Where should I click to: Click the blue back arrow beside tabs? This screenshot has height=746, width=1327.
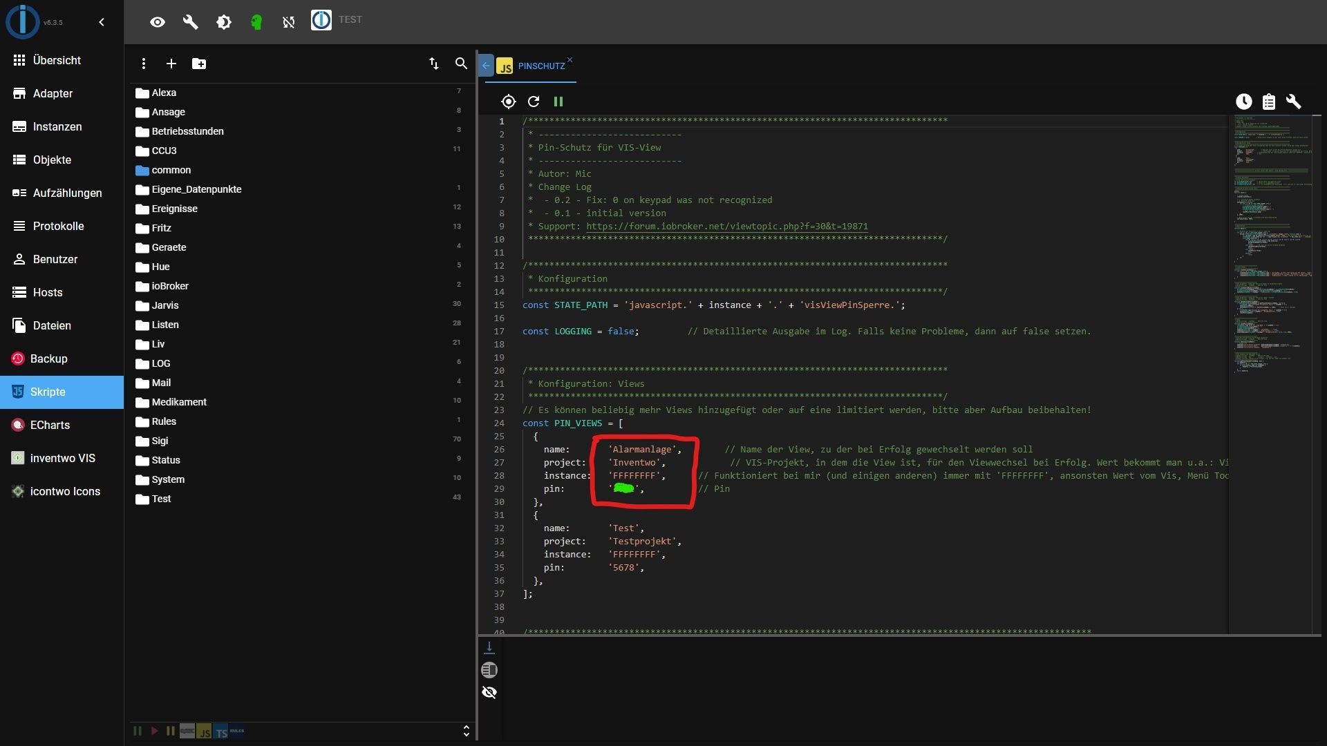[x=486, y=66]
